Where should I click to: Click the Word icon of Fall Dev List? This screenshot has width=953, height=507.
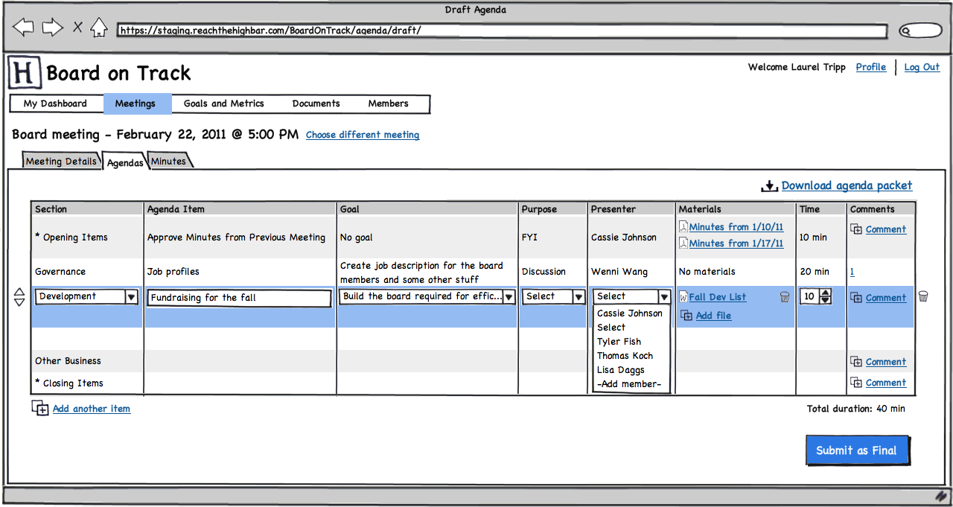683,297
